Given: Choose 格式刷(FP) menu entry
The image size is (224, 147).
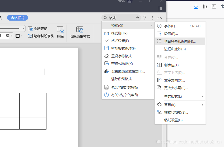Looking at the screenshot, I should click(128, 33).
